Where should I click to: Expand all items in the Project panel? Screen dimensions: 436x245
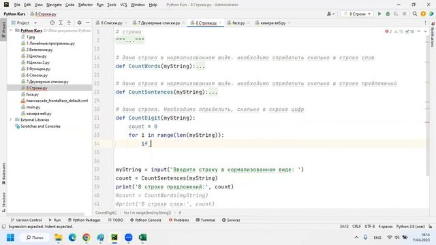pos(61,22)
